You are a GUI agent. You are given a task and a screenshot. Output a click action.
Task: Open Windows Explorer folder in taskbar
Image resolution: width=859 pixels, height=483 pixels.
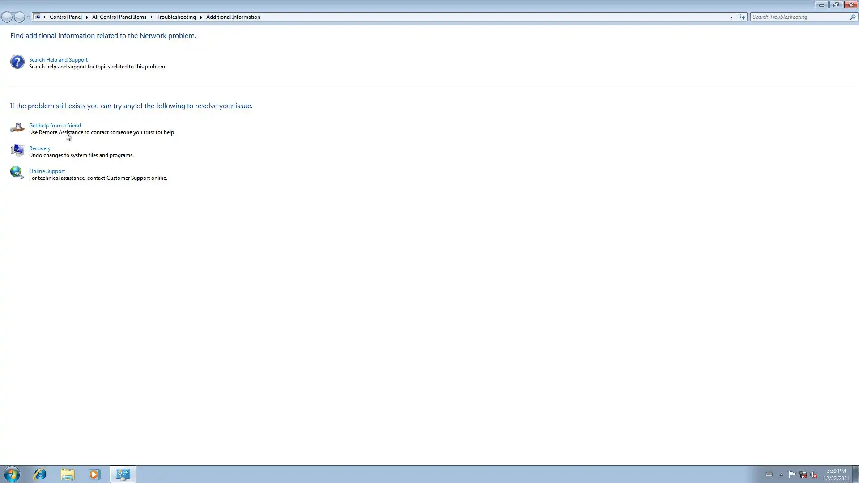[68, 474]
